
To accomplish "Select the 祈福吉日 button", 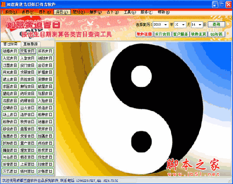I will [45, 72].
